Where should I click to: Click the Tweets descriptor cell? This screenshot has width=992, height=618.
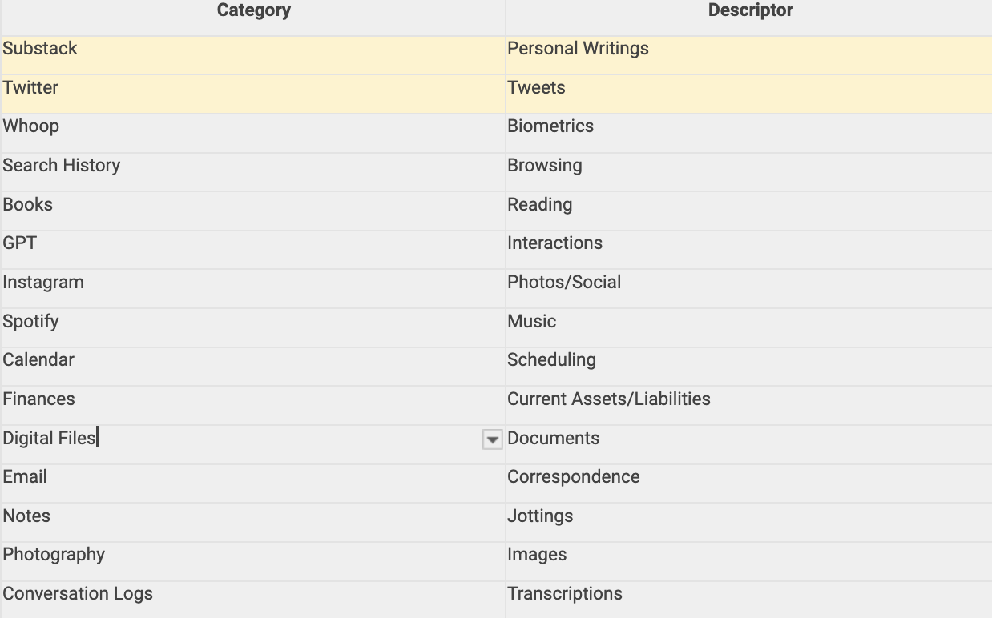(536, 88)
